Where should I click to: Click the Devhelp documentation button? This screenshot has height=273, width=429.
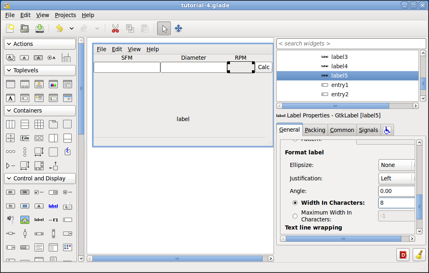pos(403,255)
